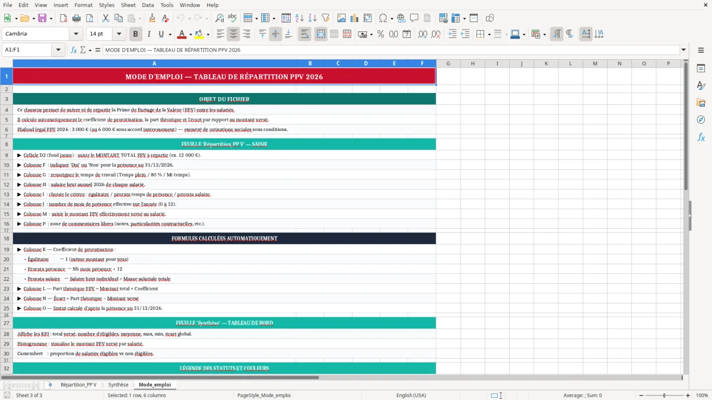Select Clone Formatting paintbrush icon
Screen dimensions: 712x400
tap(152, 18)
